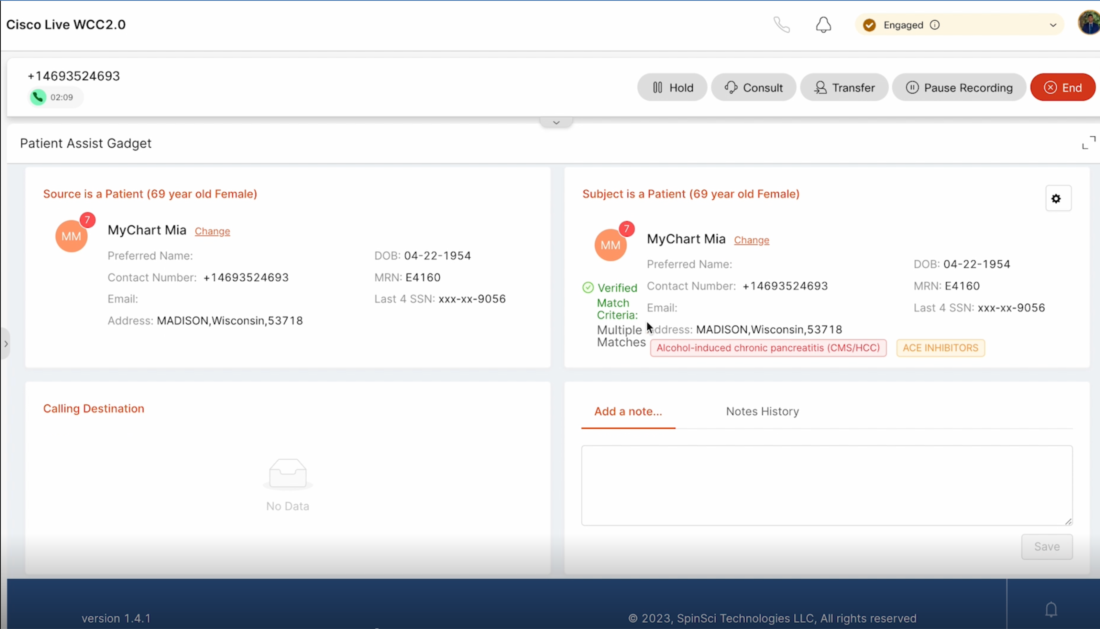Viewport: 1100px width, 629px height.
Task: Maximize the Patient Assist Gadget
Action: [1089, 143]
